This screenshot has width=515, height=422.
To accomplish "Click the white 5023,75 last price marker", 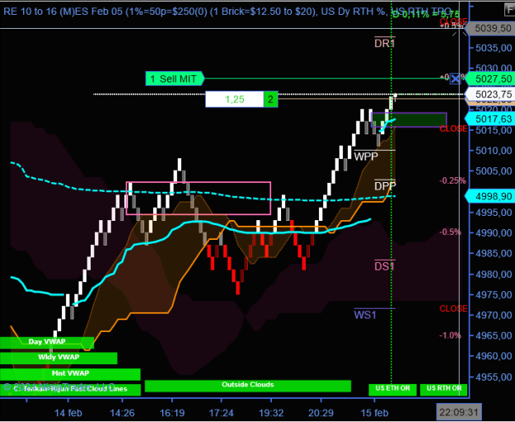I will click(489, 94).
